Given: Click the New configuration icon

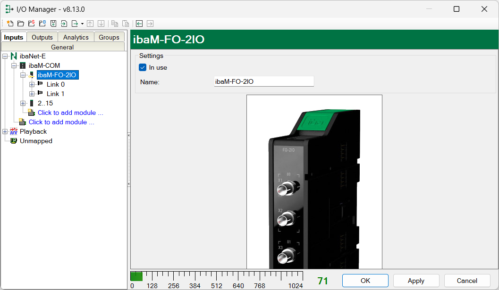Looking at the screenshot, I should point(10,24).
